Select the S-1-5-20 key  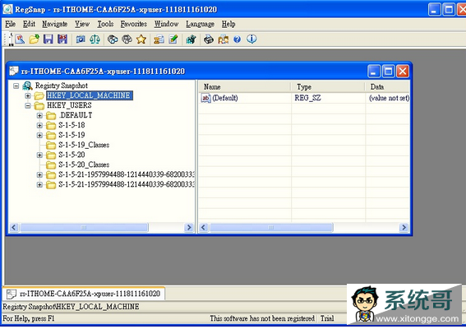(72, 155)
